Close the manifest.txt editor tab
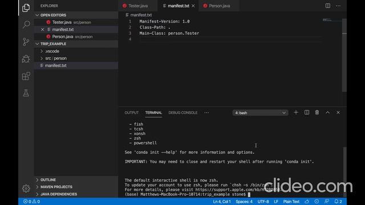Screen dimensions: 365x205 [x=193, y=6]
